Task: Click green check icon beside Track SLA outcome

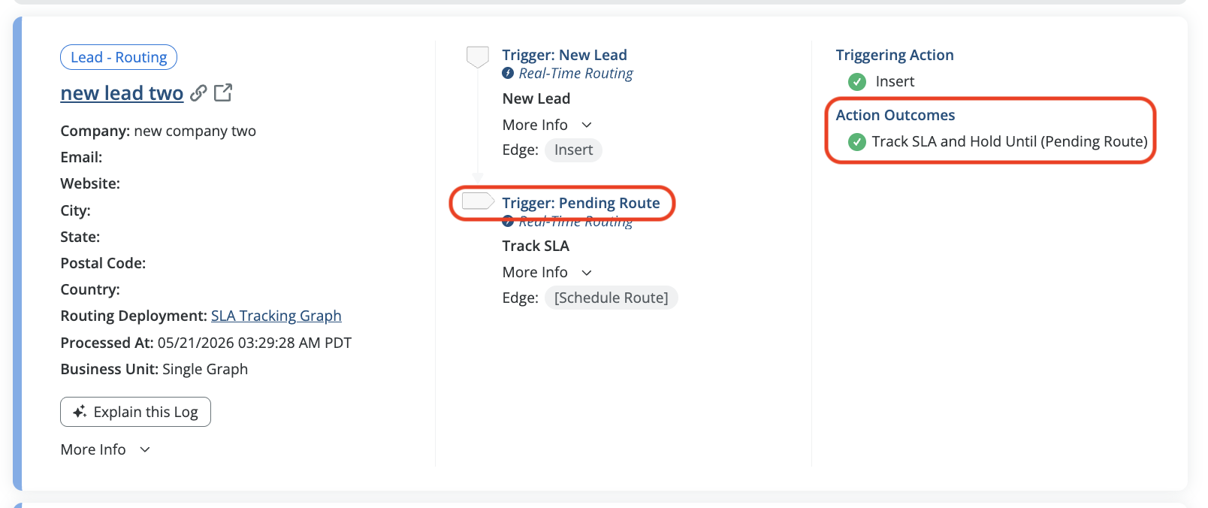Action: [857, 141]
